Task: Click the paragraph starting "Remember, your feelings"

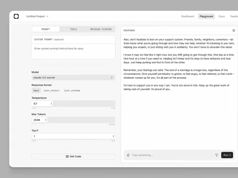Action: pyautogui.click(x=178, y=74)
